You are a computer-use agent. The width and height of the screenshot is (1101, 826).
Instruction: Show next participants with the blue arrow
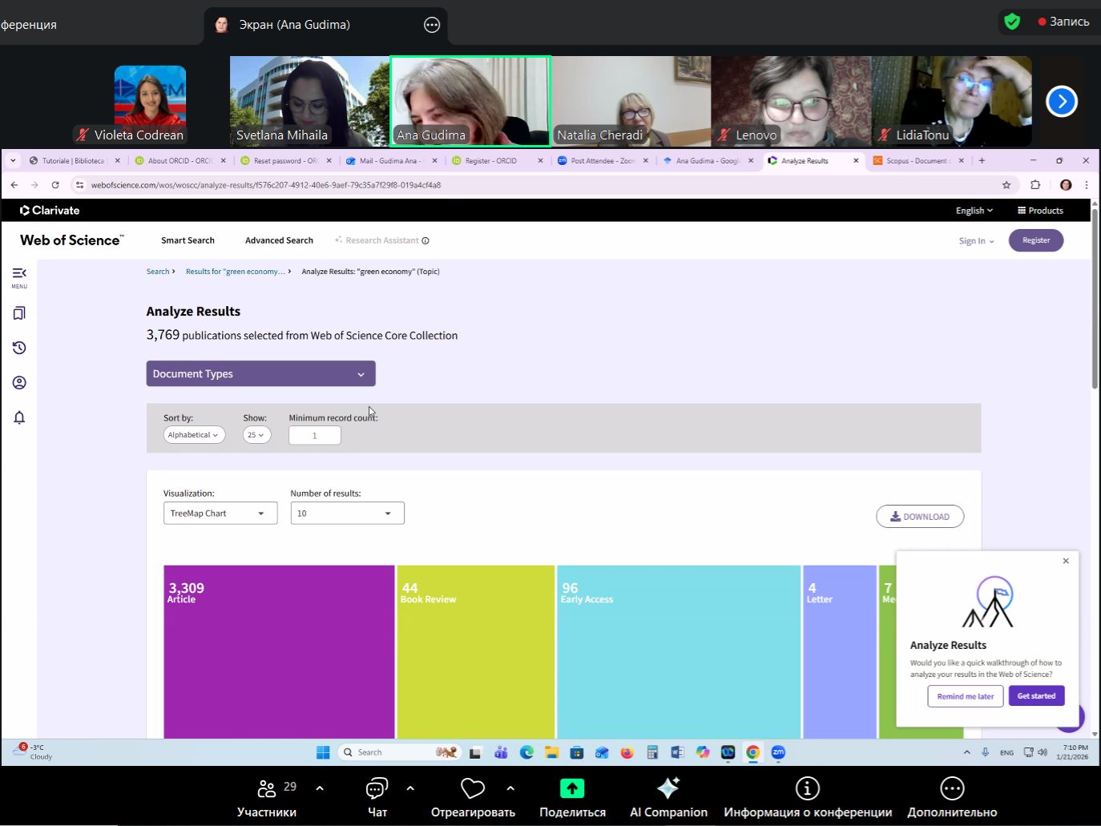tap(1061, 102)
